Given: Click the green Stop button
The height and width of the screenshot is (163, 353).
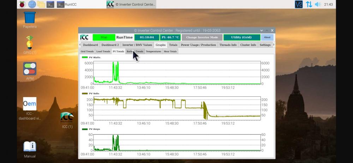Looking at the screenshot, I should point(104,37).
